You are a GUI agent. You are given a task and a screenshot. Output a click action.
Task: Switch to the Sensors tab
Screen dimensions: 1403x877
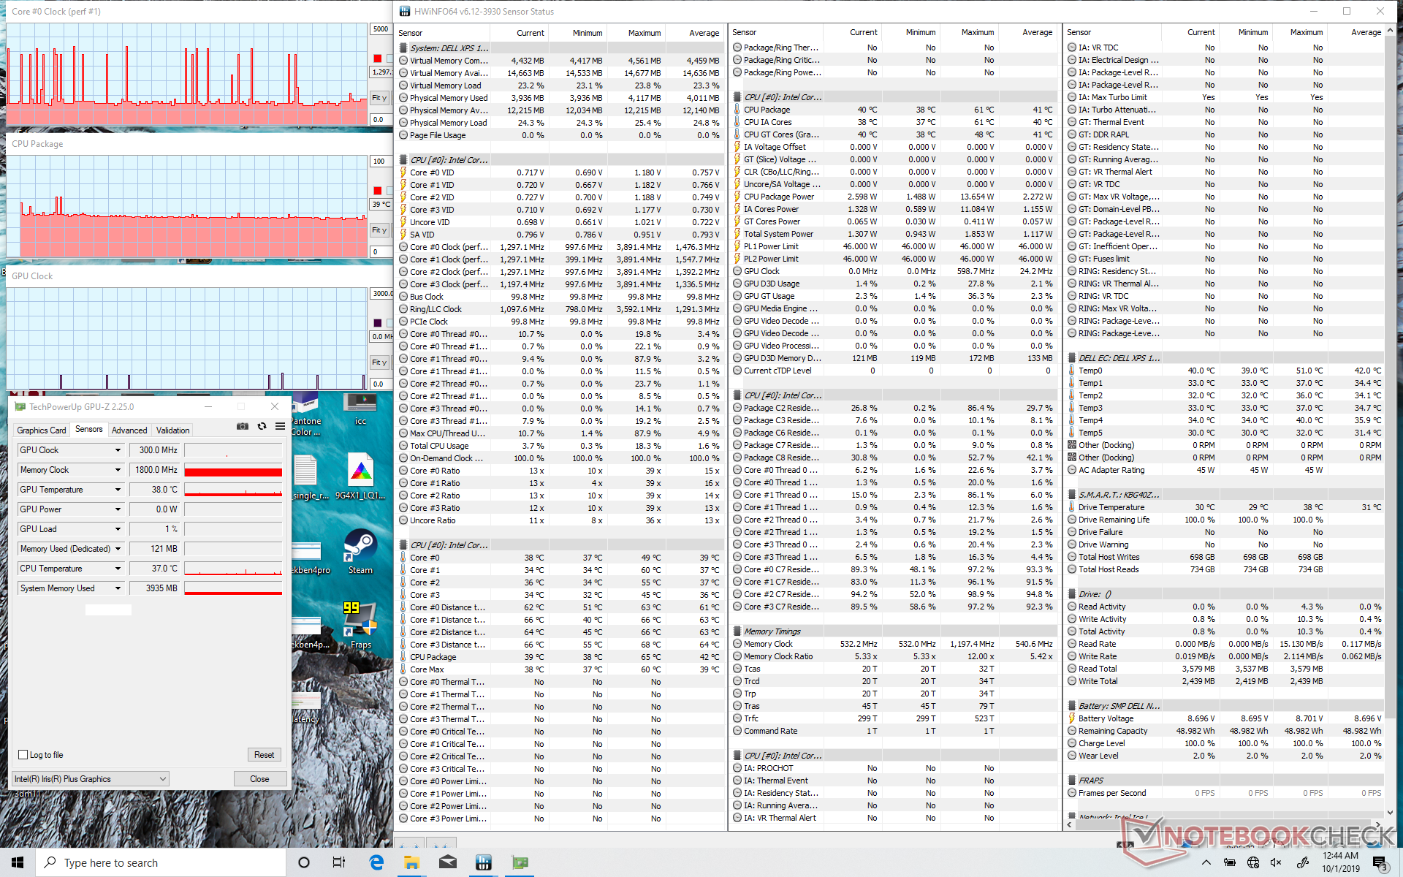(x=89, y=430)
